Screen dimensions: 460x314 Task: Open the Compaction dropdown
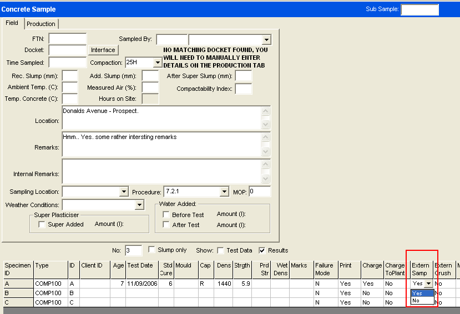pos(158,63)
